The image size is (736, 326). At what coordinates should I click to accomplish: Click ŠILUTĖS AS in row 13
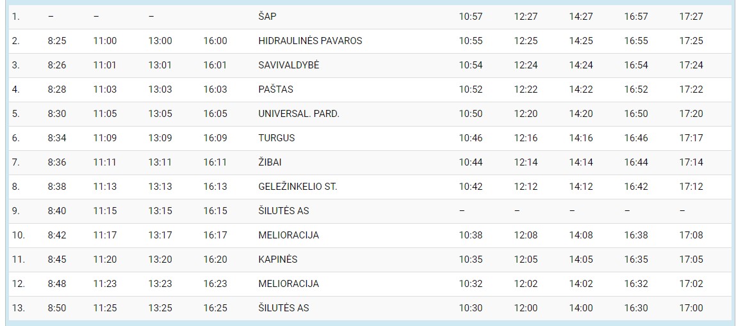pos(284,308)
